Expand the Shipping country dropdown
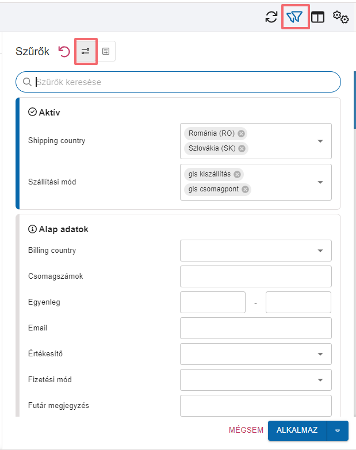The image size is (356, 450). [320, 141]
